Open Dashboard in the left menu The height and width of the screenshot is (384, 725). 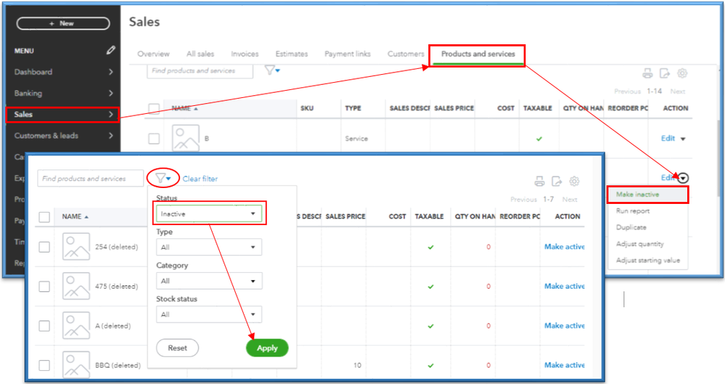tap(33, 72)
